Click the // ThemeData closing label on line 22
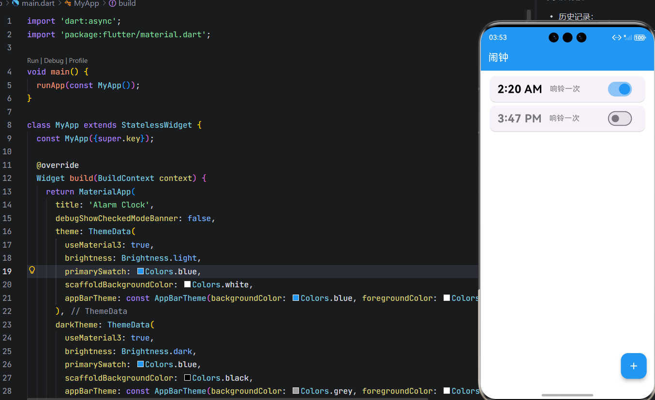The image size is (655, 400). [x=99, y=311]
